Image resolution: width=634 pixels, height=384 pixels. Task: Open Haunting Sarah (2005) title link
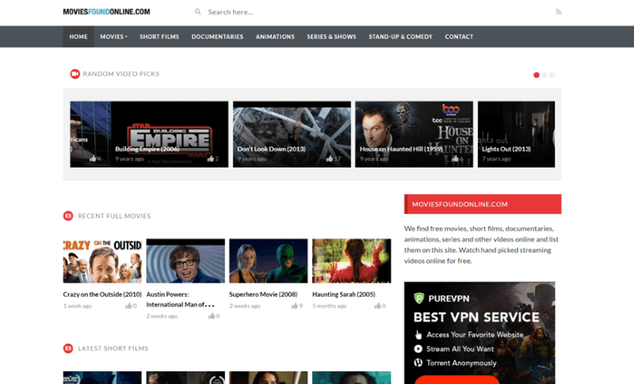coord(344,295)
